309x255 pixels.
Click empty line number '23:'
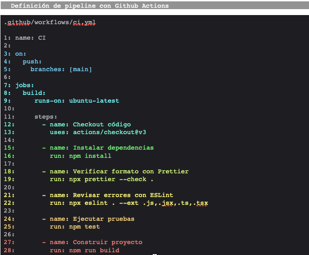[9, 211]
